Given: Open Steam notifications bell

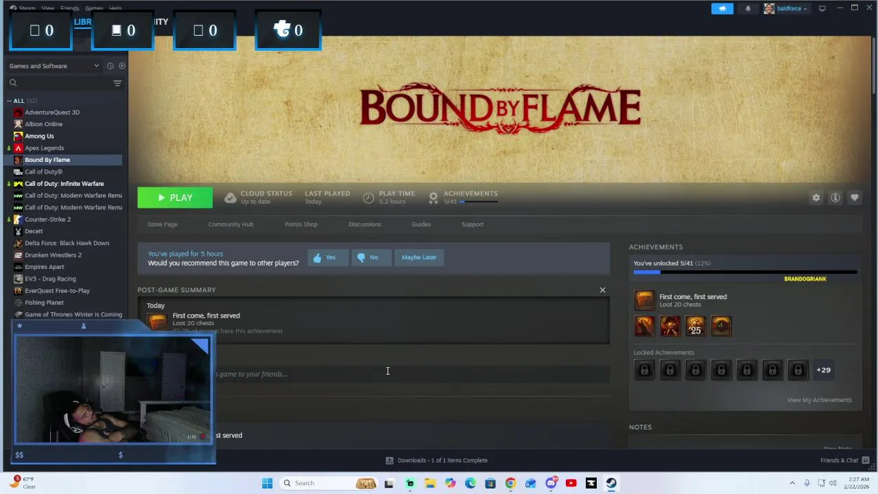Looking at the screenshot, I should tap(748, 8).
